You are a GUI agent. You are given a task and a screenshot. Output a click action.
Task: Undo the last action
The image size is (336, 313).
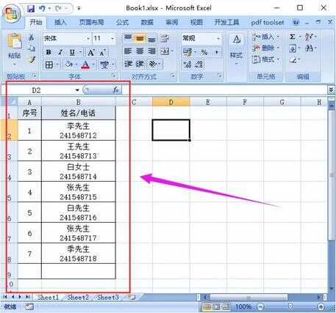[x=42, y=9]
